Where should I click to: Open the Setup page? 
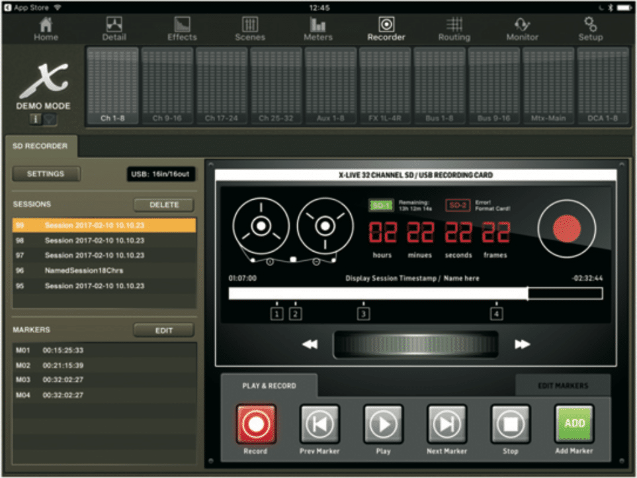pos(590,29)
